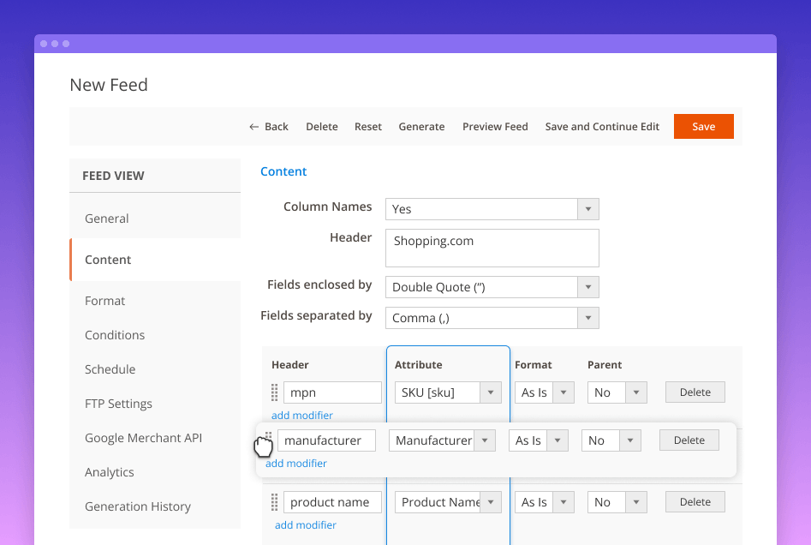Screen dimensions: 811x545
Task: Click the arrow icon on Manufacturer attribute selector
Action: pos(486,440)
